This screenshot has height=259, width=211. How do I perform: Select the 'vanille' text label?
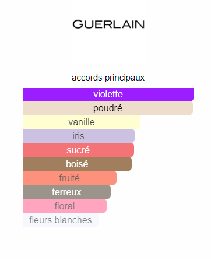pos(82,123)
